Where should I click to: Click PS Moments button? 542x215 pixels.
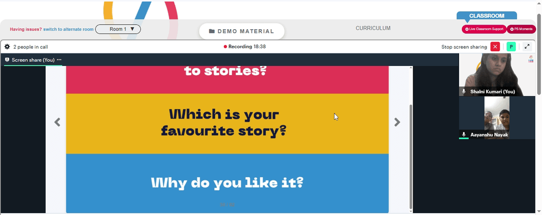tap(521, 29)
